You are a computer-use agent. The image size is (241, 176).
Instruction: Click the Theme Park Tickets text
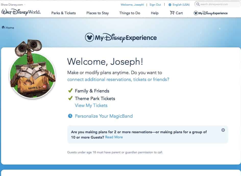pos(95,98)
